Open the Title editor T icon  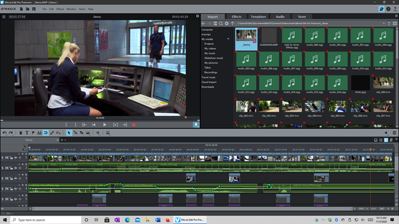[x=27, y=133]
